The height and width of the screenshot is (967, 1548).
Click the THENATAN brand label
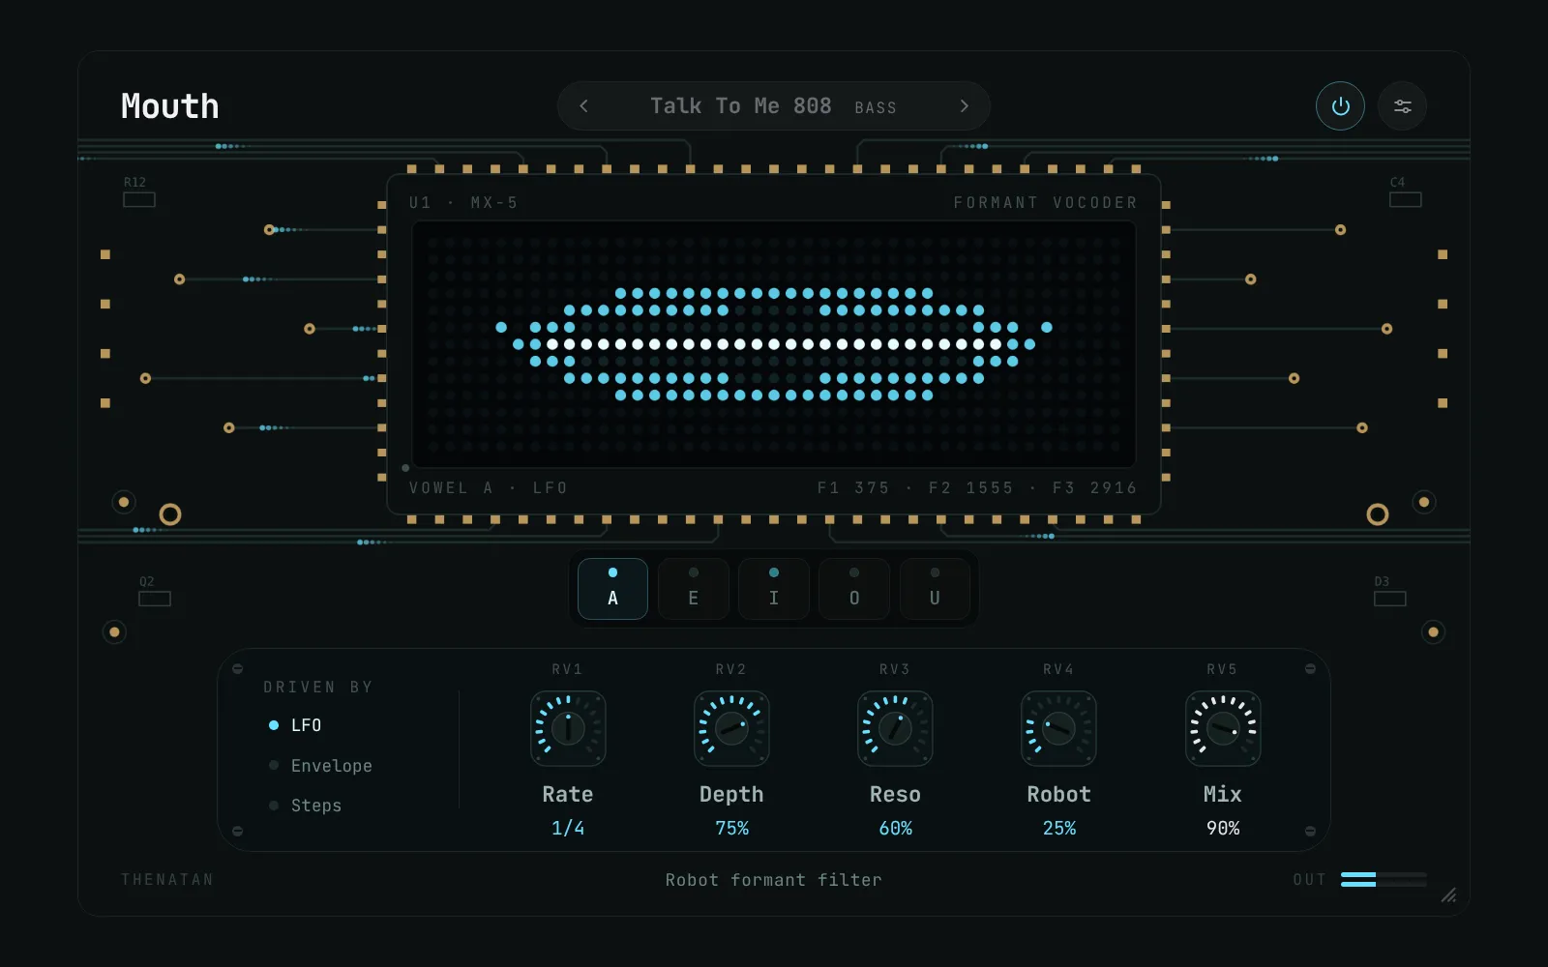point(167,879)
